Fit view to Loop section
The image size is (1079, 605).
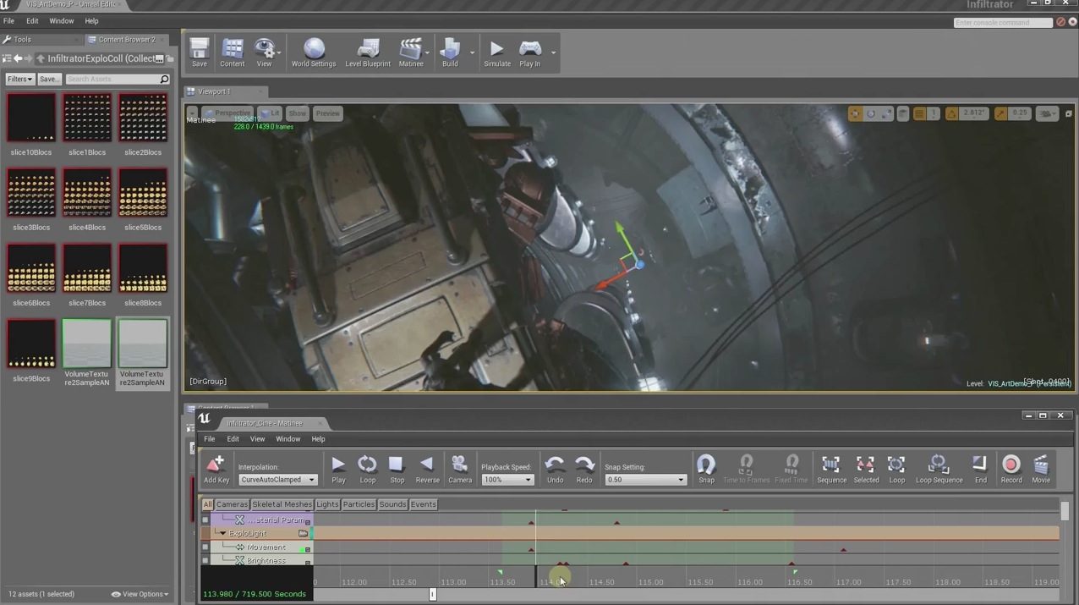(896, 469)
